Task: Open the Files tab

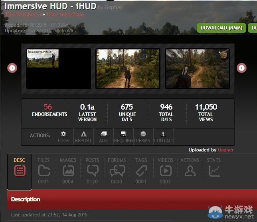Action: (x=43, y=171)
